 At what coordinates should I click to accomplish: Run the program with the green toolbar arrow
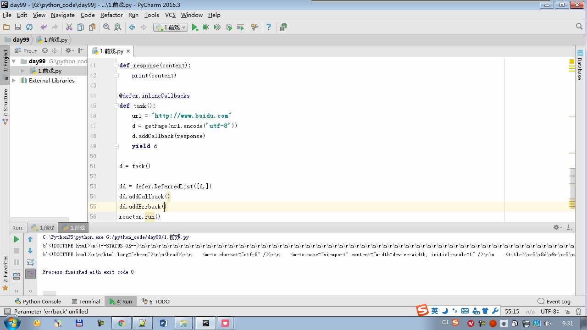(195, 27)
